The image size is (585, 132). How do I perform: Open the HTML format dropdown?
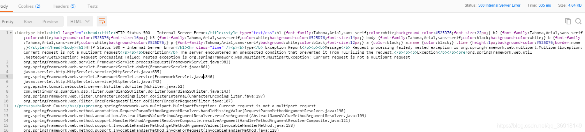pyautogui.click(x=80, y=21)
